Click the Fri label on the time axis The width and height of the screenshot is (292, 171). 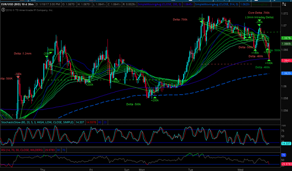click(91, 170)
